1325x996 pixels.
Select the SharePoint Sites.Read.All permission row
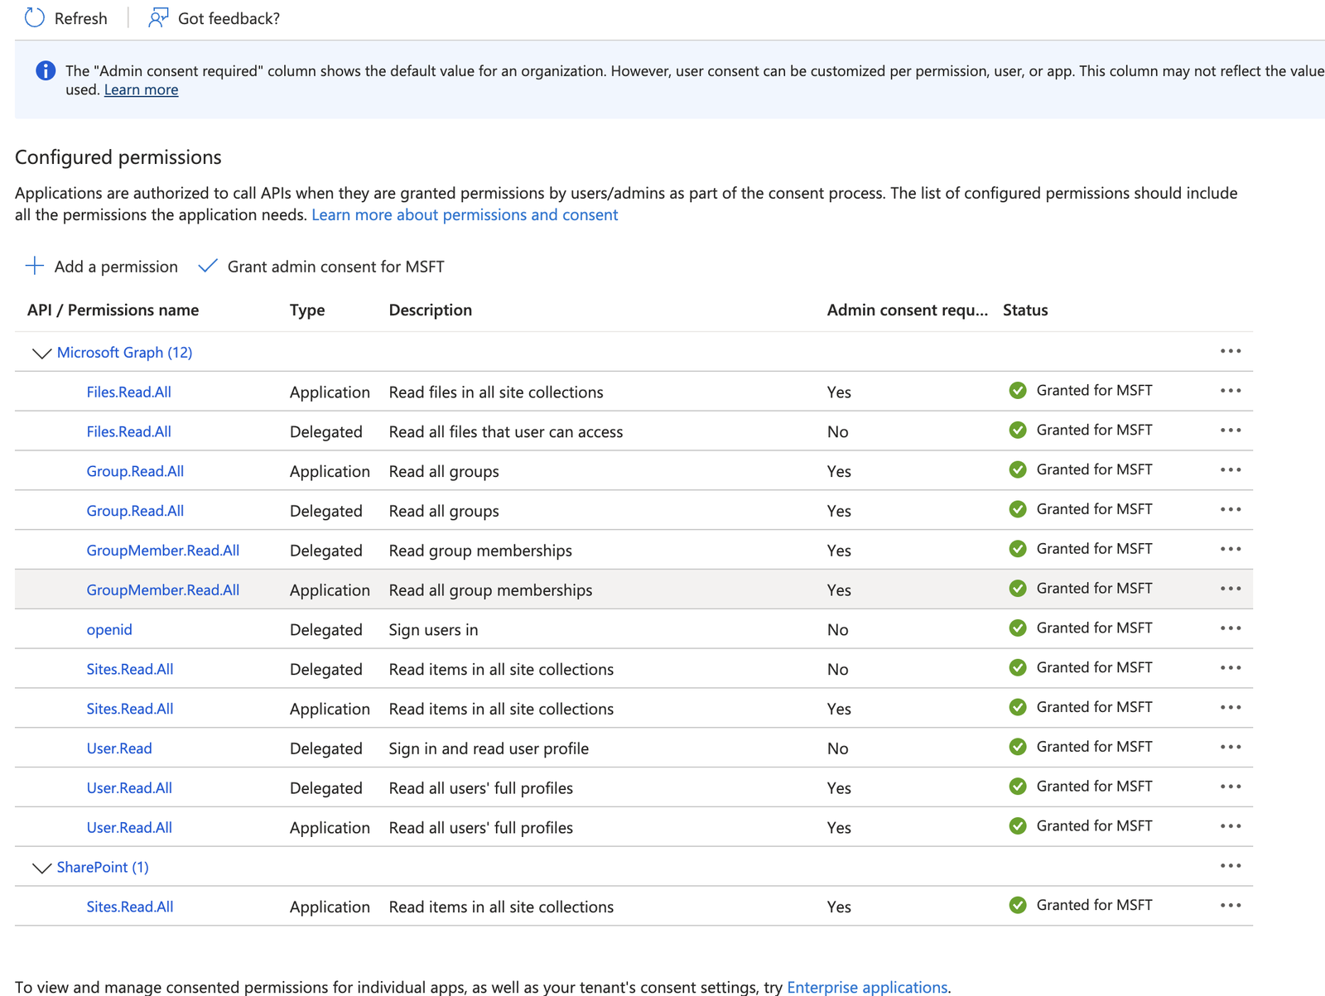point(634,907)
